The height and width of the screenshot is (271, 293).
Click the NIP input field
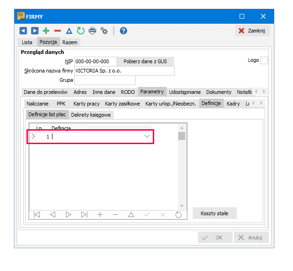[x=96, y=61]
